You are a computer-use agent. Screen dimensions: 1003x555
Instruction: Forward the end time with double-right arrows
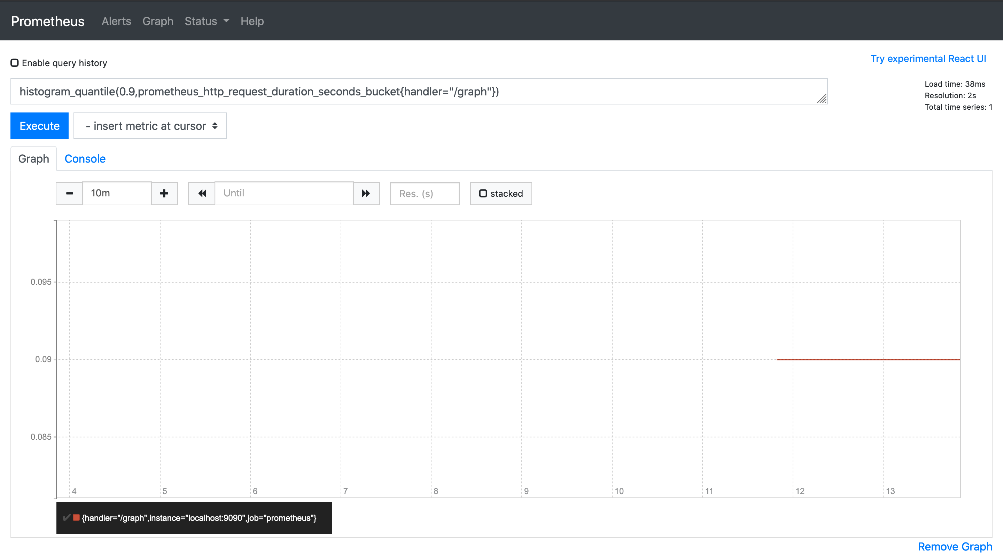[x=366, y=194]
